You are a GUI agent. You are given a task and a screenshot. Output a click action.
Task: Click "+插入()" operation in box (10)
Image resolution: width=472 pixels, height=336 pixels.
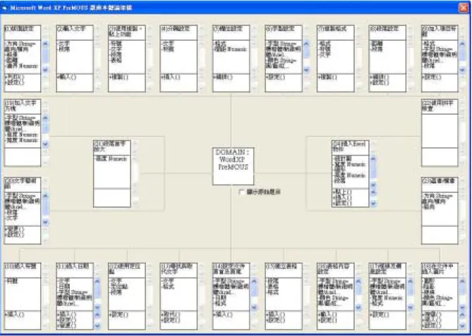(14, 315)
